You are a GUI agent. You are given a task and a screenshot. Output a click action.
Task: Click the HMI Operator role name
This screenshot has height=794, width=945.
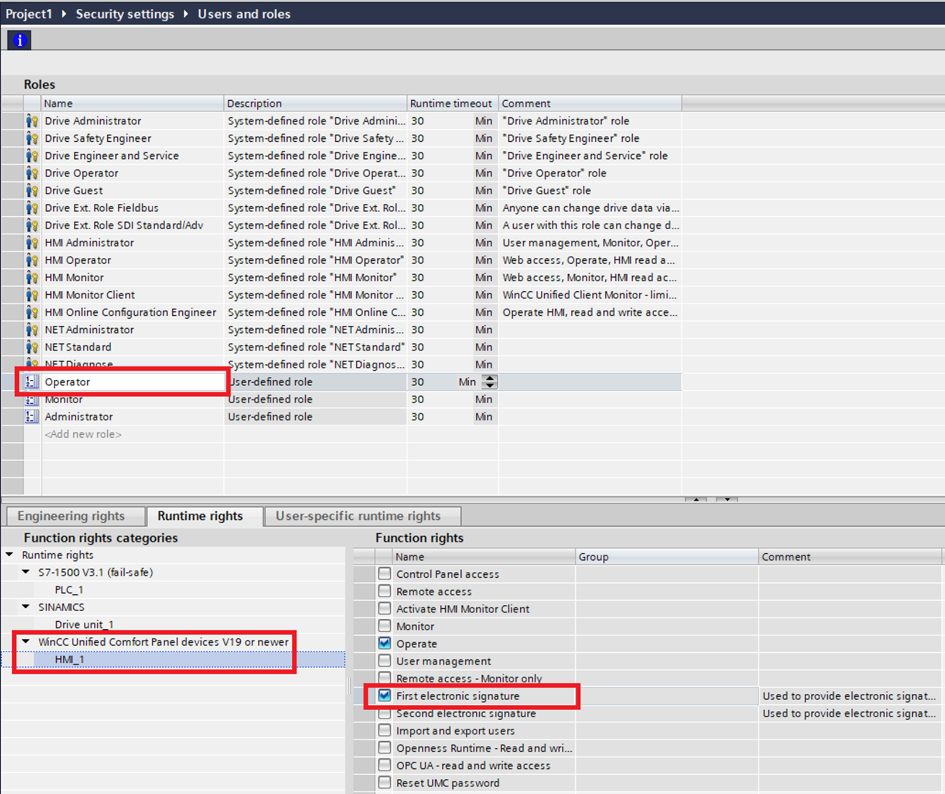point(77,260)
